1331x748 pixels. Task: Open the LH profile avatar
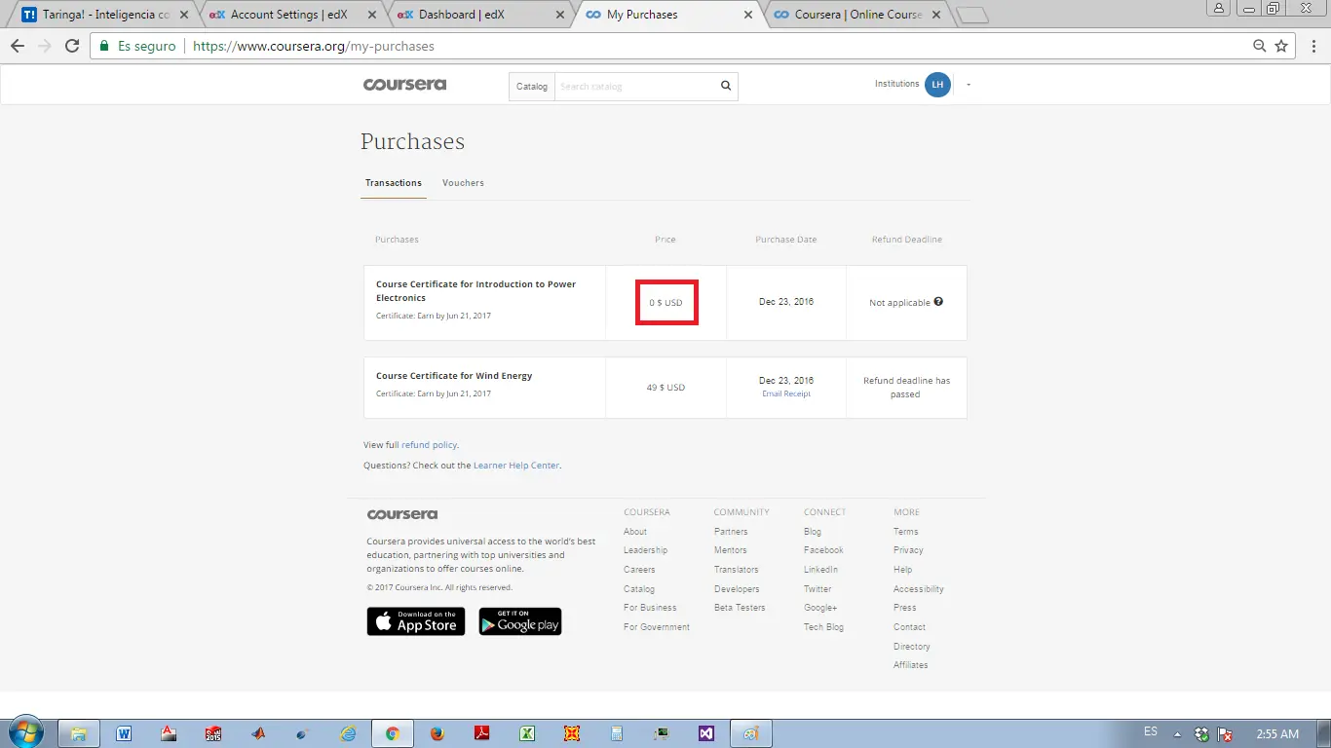[x=937, y=85]
